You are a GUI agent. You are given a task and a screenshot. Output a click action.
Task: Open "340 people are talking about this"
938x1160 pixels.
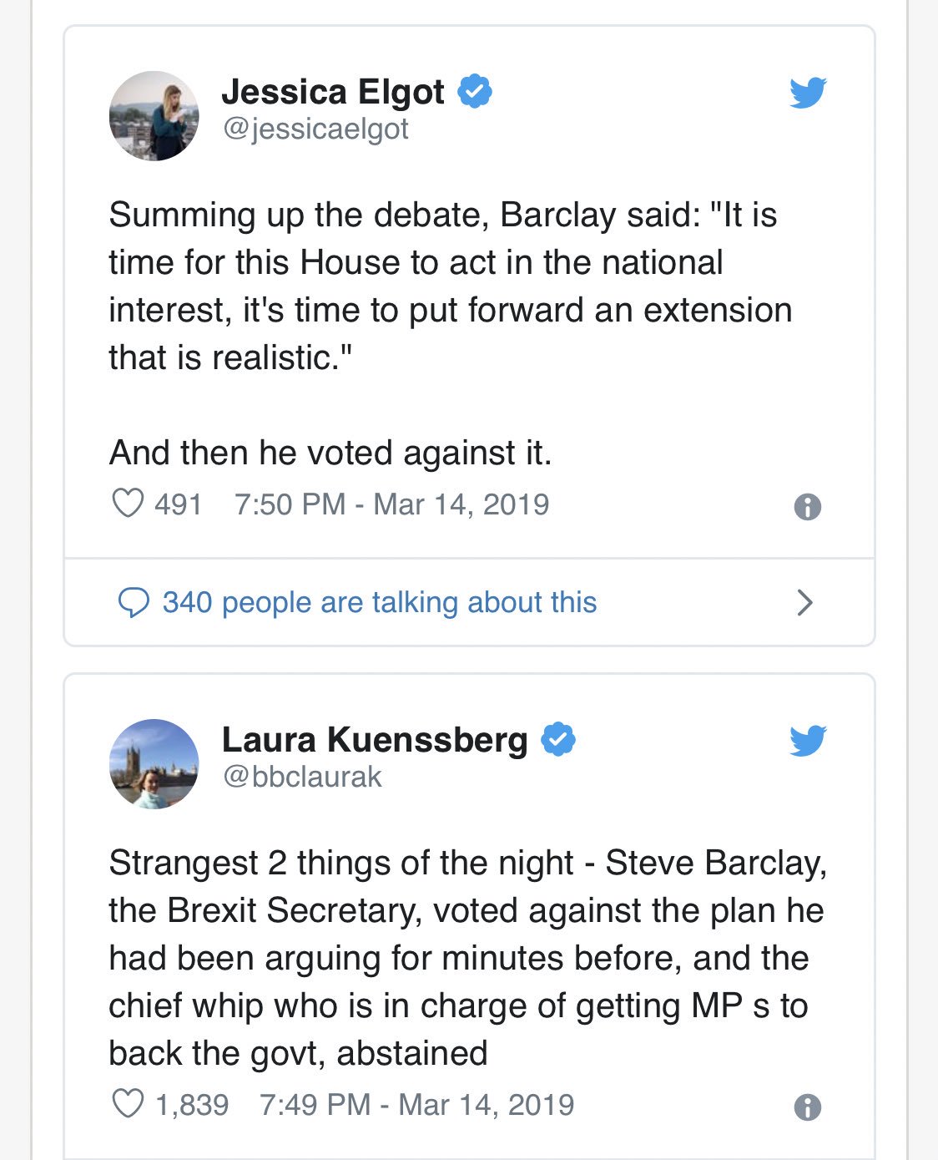(380, 602)
